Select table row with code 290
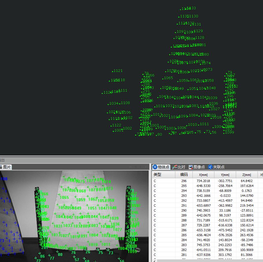 184,210
